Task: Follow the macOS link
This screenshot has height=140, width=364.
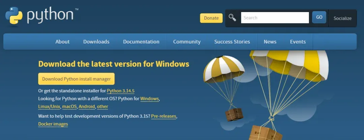Action: pyautogui.click(x=69, y=106)
